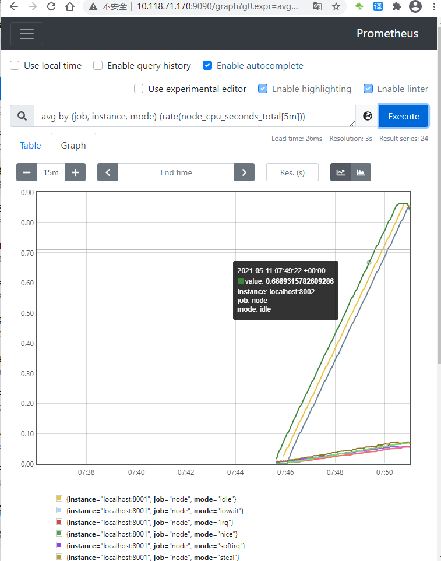The width and height of the screenshot is (441, 561).
Task: Turn on Enable query history
Action: (x=98, y=66)
